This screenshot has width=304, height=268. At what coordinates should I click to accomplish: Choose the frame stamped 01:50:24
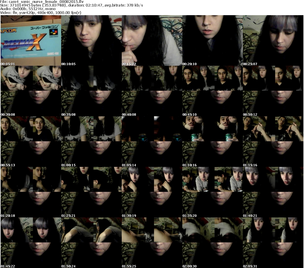pos(91,243)
